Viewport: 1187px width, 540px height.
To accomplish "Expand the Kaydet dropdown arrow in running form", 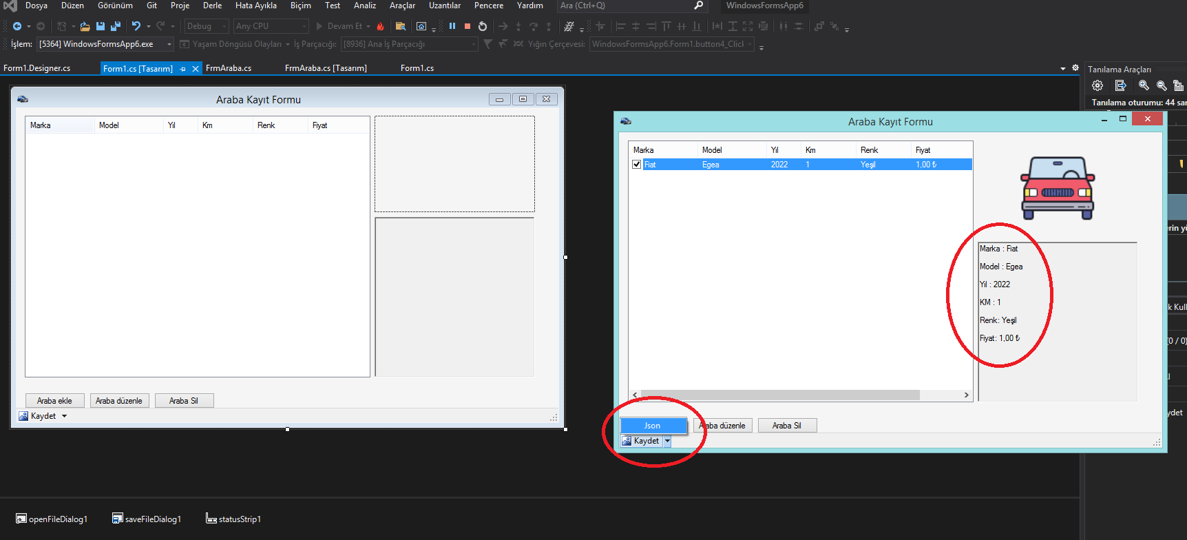I will point(667,441).
